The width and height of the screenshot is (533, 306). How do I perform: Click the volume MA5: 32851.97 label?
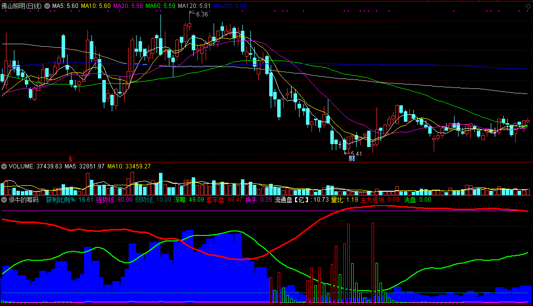pos(84,166)
